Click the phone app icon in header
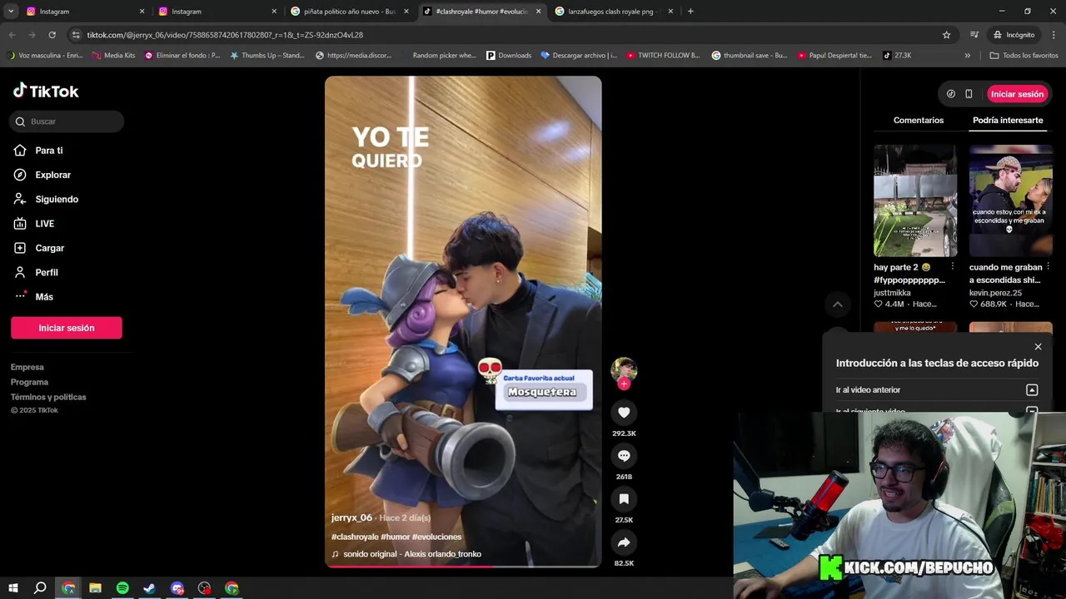The image size is (1066, 599). 969,94
